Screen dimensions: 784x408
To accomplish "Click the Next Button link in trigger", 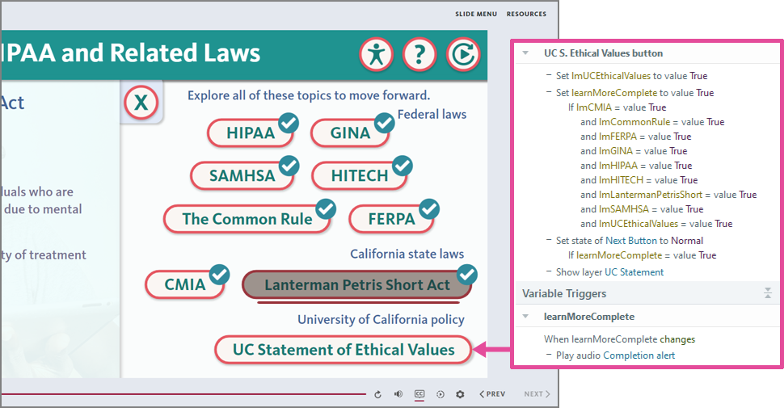I will point(631,241).
